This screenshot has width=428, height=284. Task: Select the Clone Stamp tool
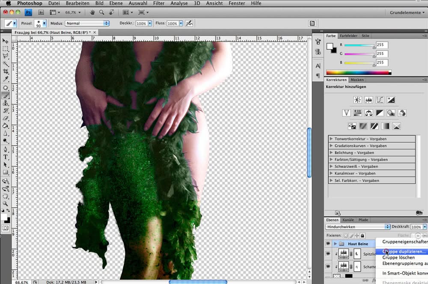coord(6,103)
